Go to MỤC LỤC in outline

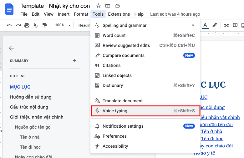click(x=20, y=87)
